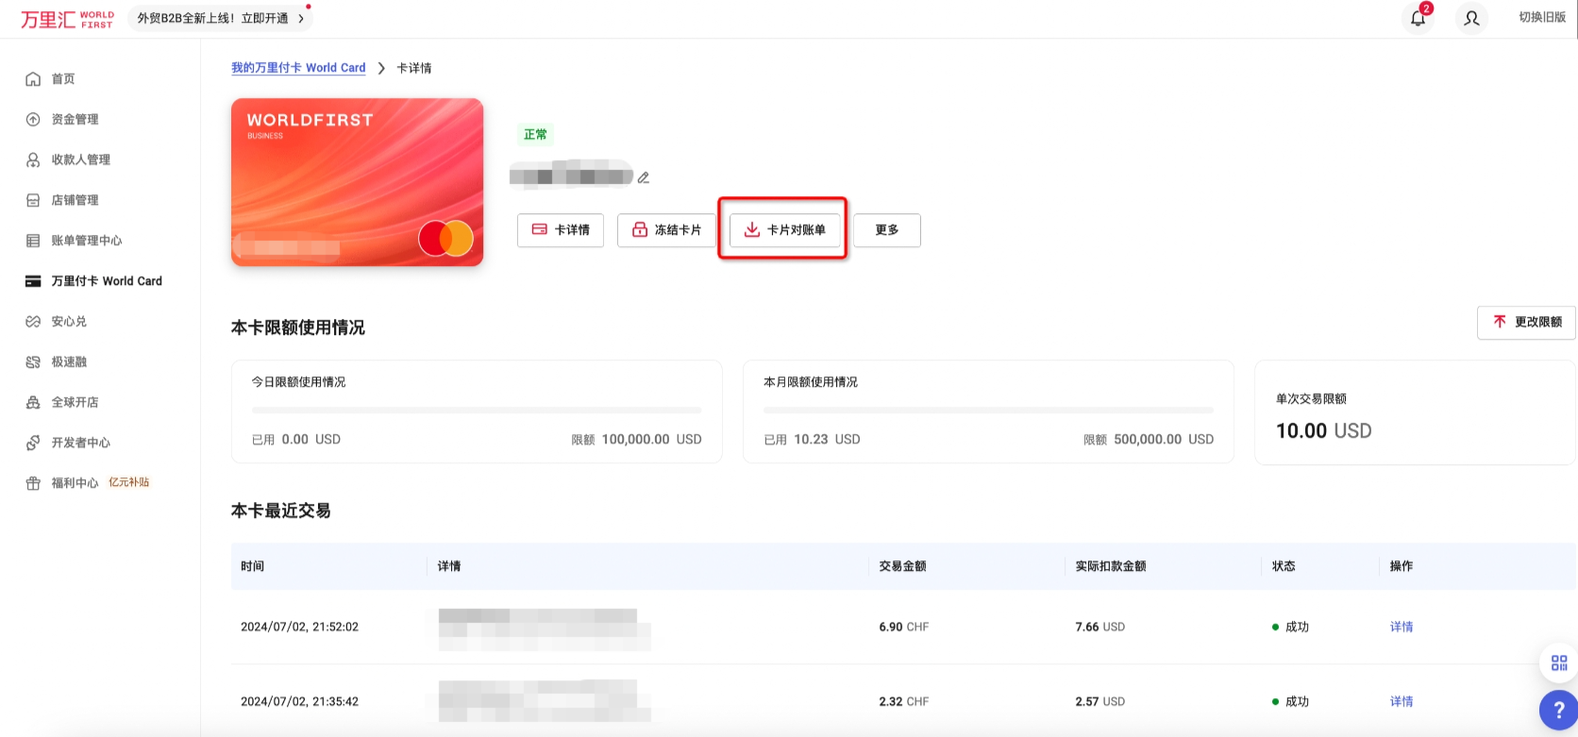Click the 安心兑 sidebar icon
The height and width of the screenshot is (737, 1578).
(33, 322)
